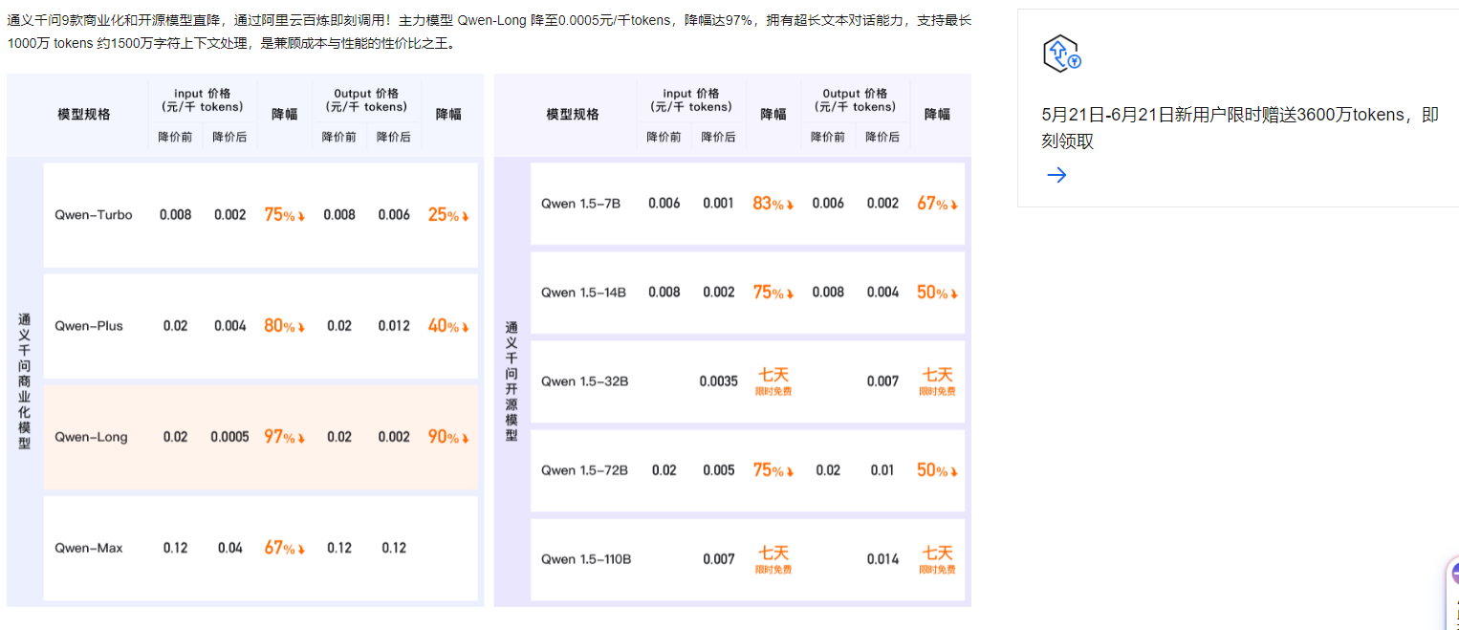
Task: Open the 新用户限时赠送3600万tokens promo text
Action: point(1240,128)
